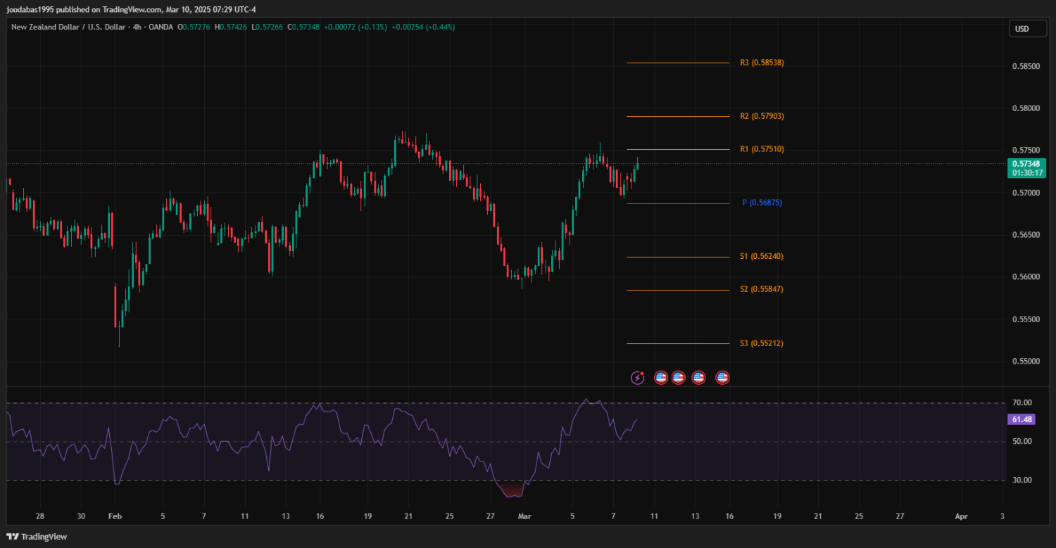Click the Apr label on time axis

961,516
